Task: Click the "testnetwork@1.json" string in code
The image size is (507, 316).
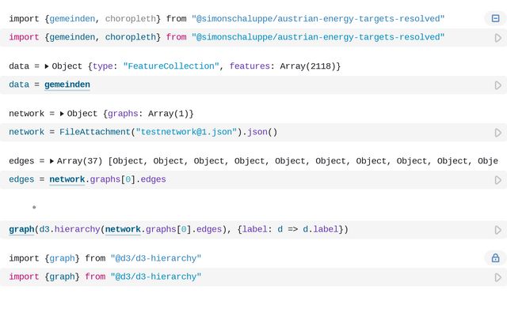Action: point(186,133)
